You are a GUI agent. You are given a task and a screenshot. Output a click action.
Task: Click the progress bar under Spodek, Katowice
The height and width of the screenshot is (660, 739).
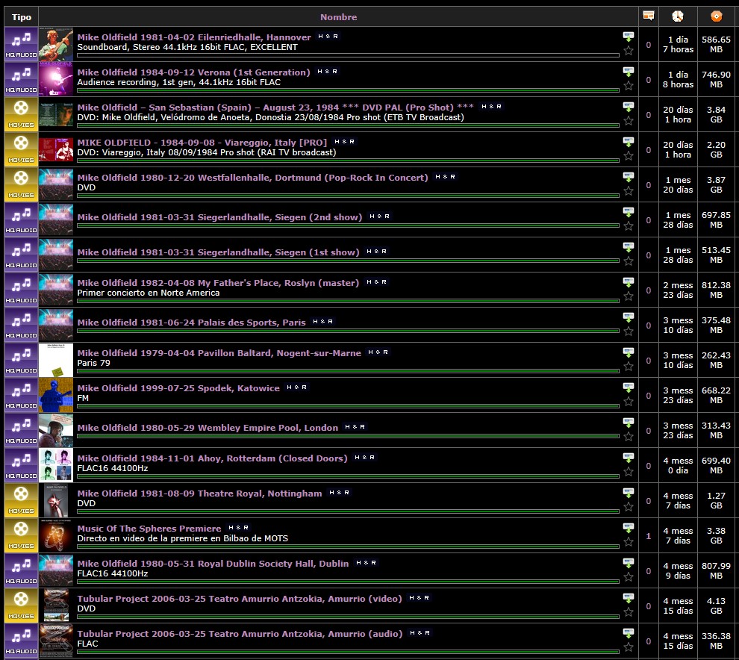tap(348, 406)
